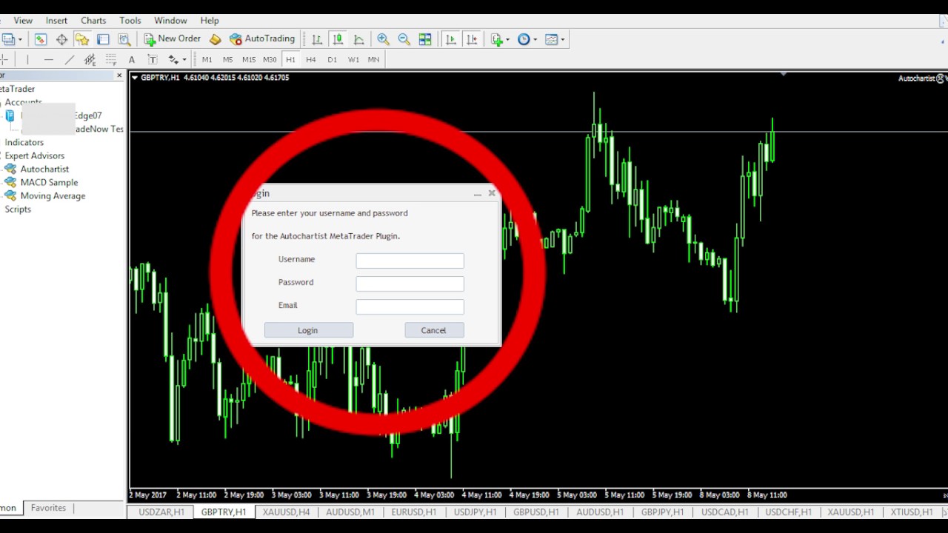
Task: Open the Indicators list dropdown
Action: point(499,39)
